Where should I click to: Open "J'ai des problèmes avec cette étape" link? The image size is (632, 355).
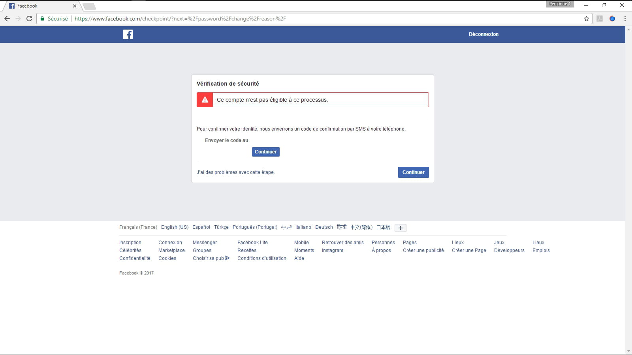(x=235, y=172)
